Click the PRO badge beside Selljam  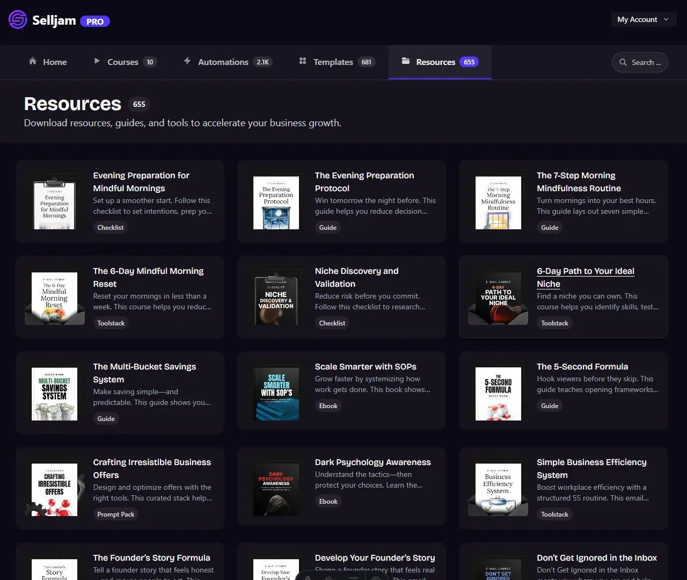(x=95, y=21)
